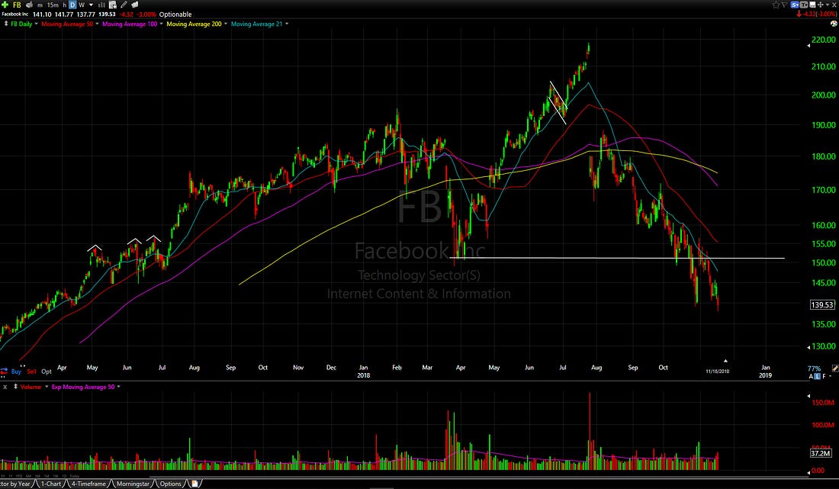The width and height of the screenshot is (839, 489).
Task: Click the small arrow marker at 130.00
Action: 808,347
